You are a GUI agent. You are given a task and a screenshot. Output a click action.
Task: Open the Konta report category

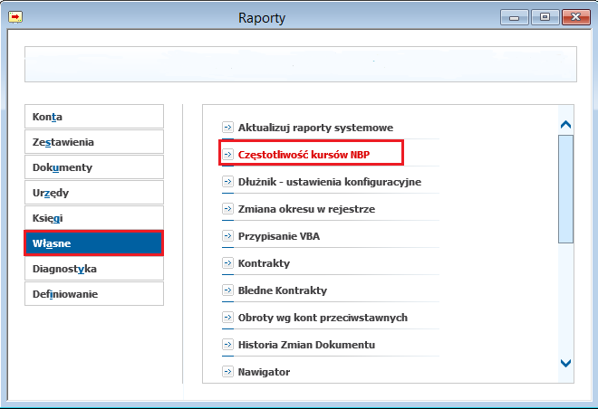tap(94, 117)
